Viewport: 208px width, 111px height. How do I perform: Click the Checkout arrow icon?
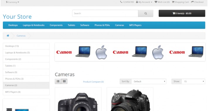pos(192,2)
